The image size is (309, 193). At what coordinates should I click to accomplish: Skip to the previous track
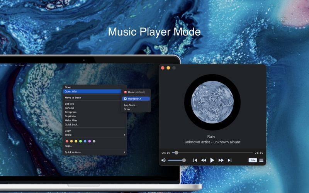(195, 160)
